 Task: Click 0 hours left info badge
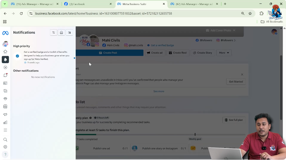(101, 118)
